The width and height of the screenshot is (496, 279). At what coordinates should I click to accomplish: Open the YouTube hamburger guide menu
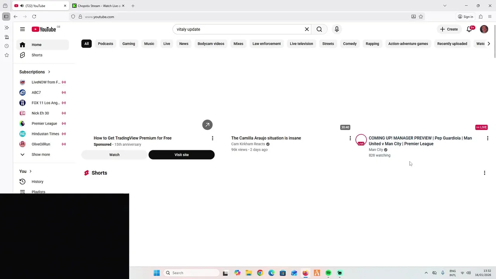22,29
